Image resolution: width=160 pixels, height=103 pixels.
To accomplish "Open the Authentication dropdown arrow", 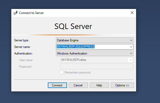I will click(x=131, y=53).
